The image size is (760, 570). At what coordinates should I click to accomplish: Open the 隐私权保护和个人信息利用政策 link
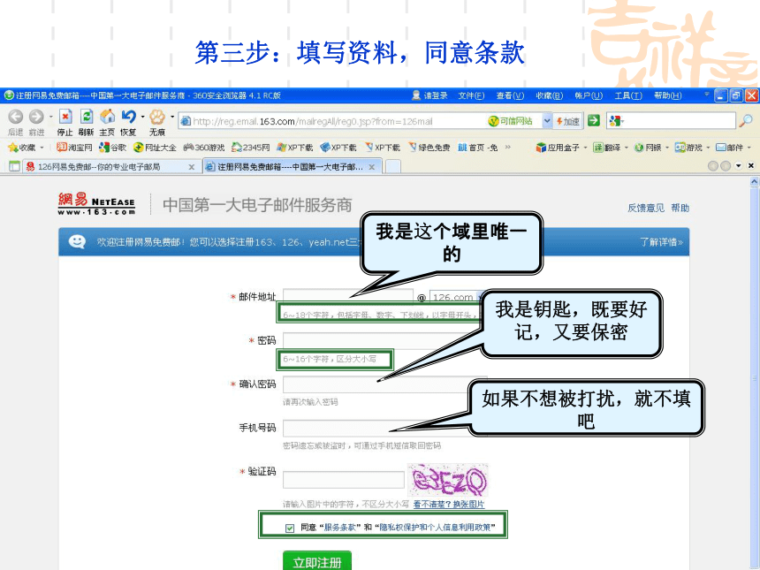click(x=435, y=528)
